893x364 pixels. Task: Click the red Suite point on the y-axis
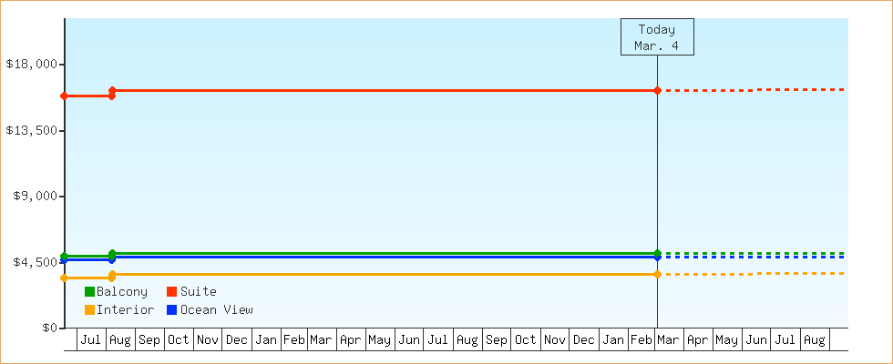click(x=65, y=96)
